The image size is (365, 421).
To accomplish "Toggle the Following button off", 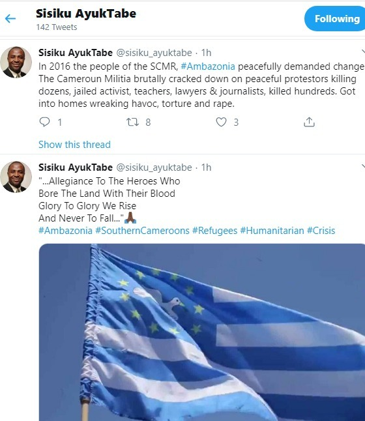I will tap(335, 18).
